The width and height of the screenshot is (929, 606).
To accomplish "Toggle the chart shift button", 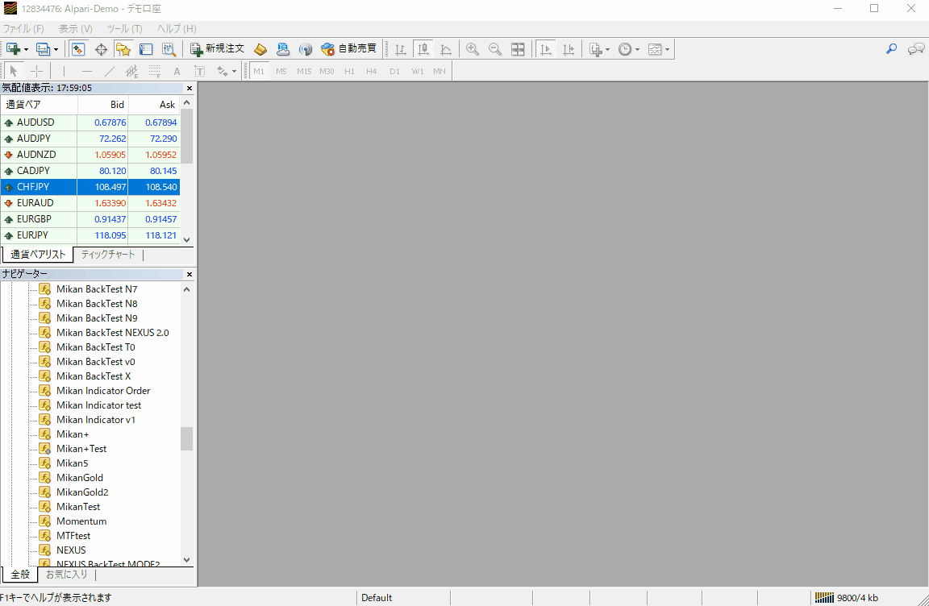I will tap(569, 49).
